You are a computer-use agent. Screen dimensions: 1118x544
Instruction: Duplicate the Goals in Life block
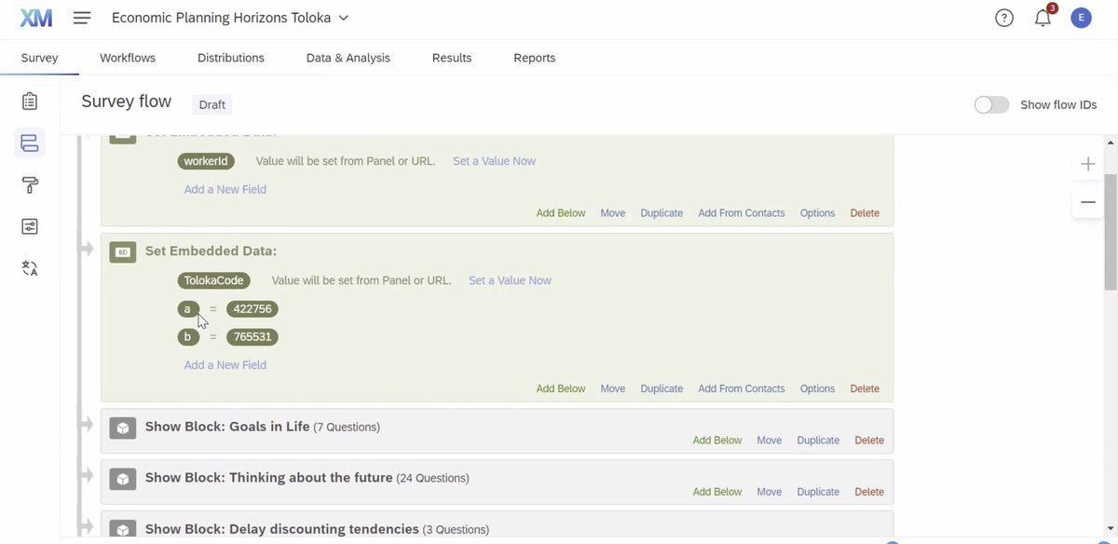pos(818,441)
